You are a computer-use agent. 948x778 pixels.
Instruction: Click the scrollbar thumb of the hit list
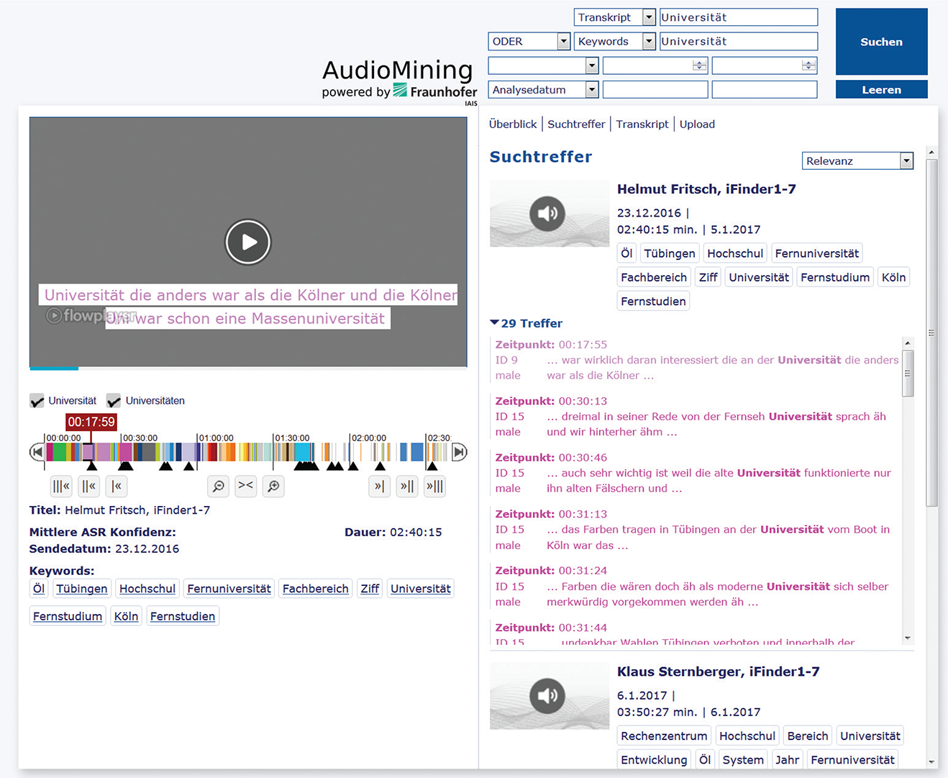click(x=908, y=374)
